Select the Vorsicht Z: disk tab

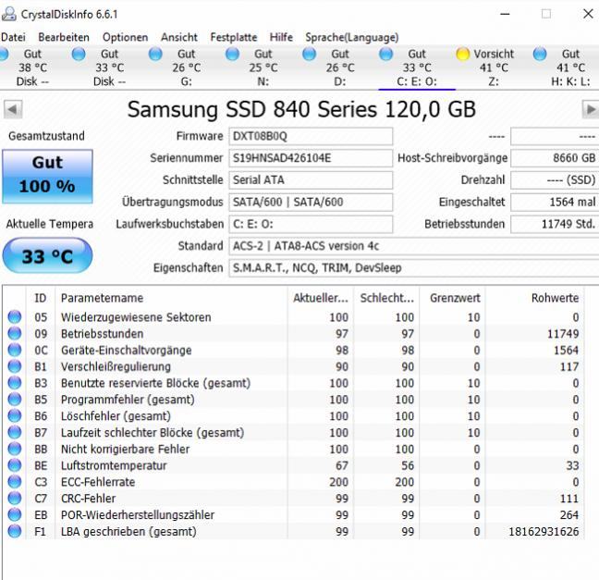click(494, 68)
